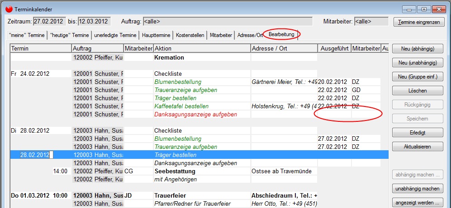This screenshot has height=208, width=451.
Task: Click the Aktualisieren button
Action: [418, 146]
